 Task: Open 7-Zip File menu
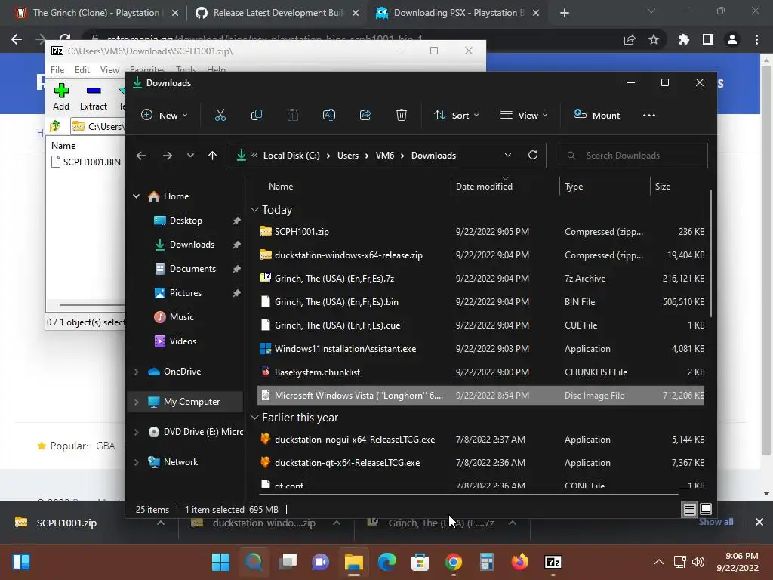click(x=57, y=70)
